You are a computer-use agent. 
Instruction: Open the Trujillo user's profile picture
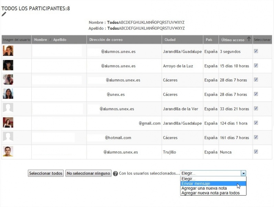tap(8, 151)
